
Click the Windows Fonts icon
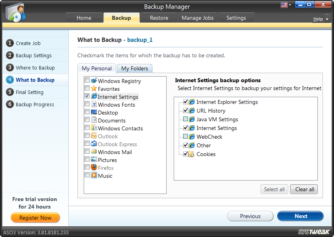point(94,104)
